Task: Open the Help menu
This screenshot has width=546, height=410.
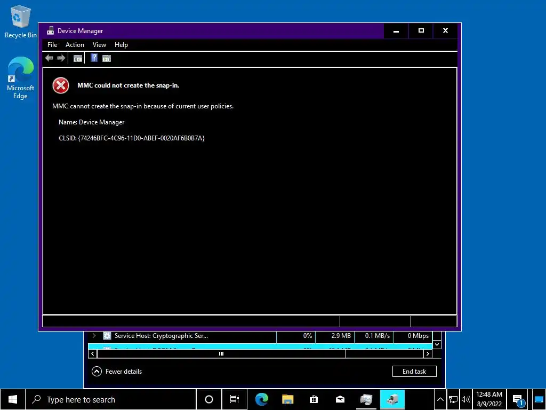Action: tap(121, 45)
